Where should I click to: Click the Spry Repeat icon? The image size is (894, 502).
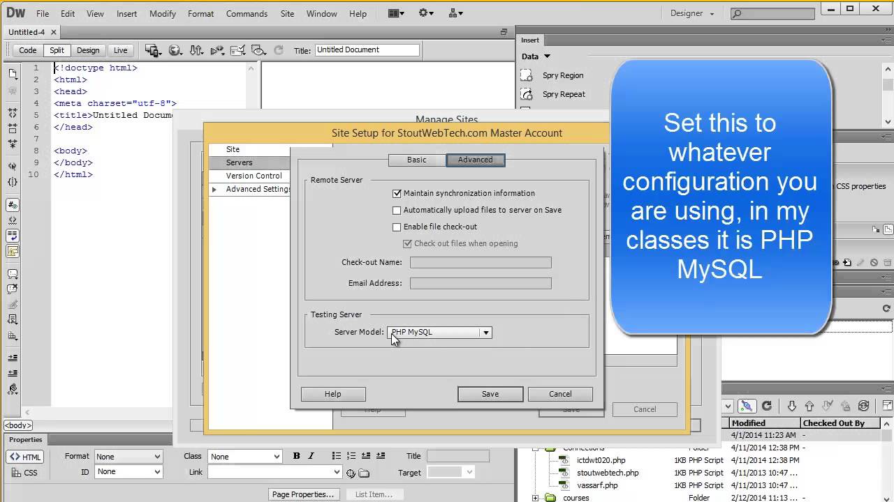click(527, 94)
